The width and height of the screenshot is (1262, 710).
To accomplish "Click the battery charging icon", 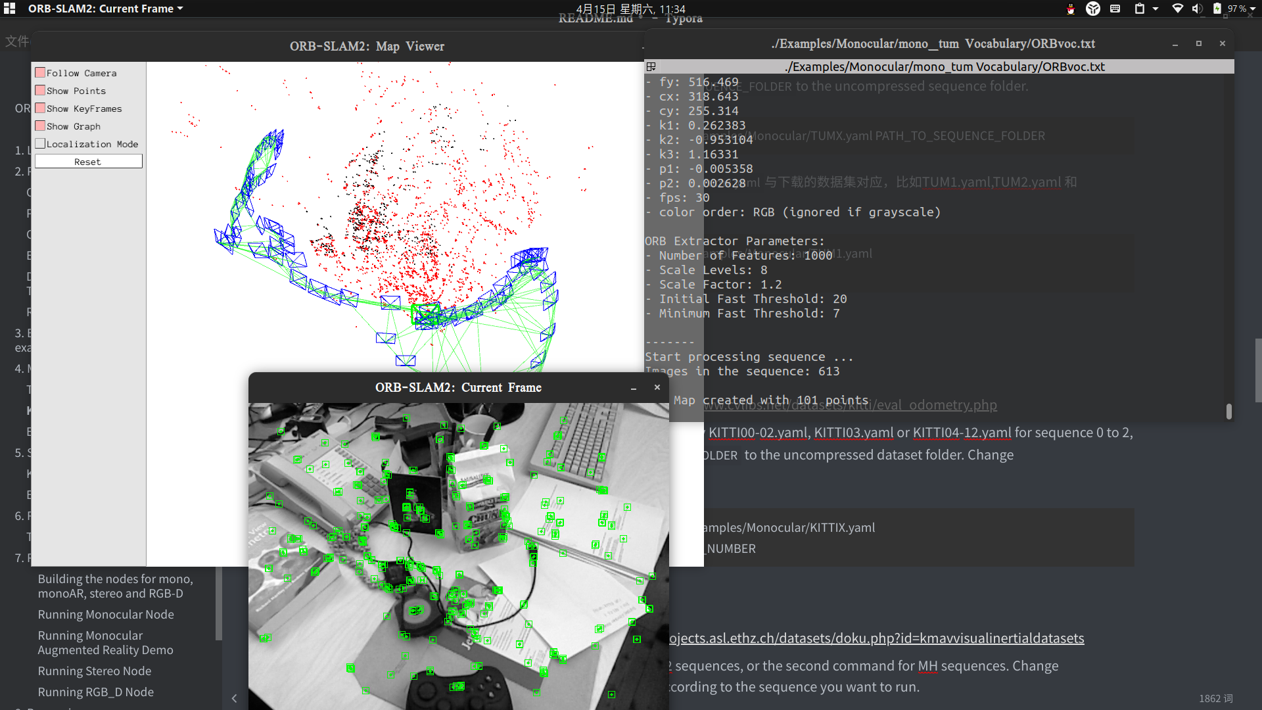I will (x=1217, y=9).
